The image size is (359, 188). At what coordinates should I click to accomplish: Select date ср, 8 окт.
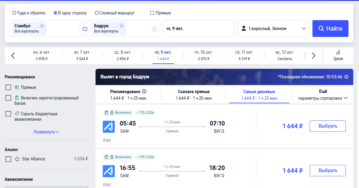(x=123, y=56)
